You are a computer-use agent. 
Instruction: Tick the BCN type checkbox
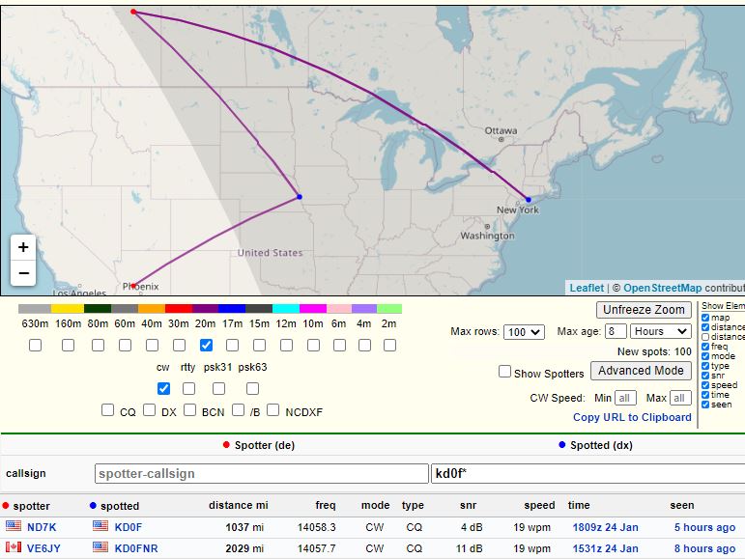coord(190,410)
